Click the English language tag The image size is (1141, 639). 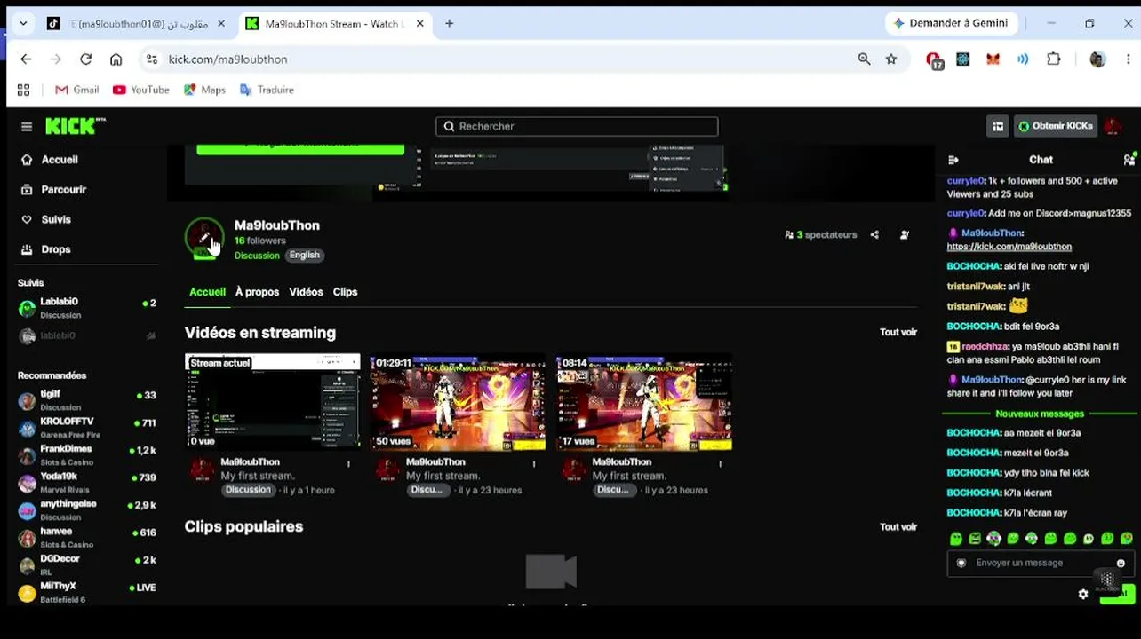click(304, 256)
